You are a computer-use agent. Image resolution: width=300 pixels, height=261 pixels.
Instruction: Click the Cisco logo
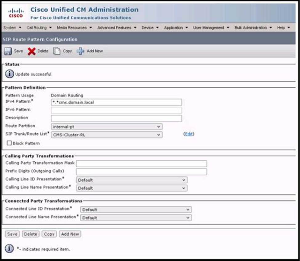click(16, 13)
